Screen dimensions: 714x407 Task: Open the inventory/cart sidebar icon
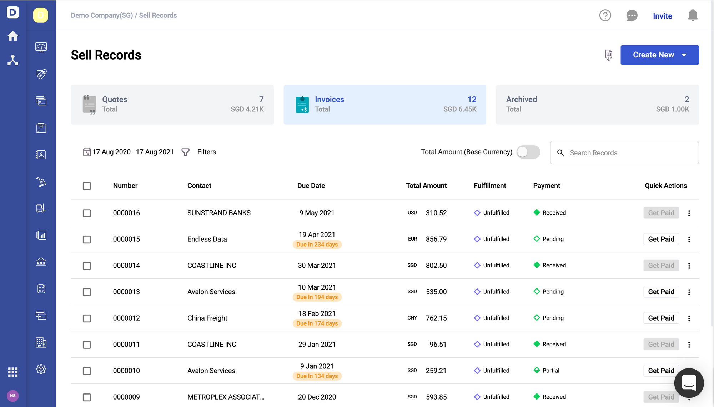point(42,181)
